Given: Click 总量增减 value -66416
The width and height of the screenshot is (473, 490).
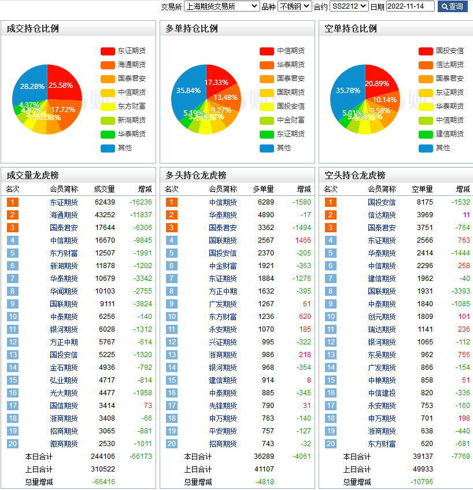Looking at the screenshot, I should point(104,482).
